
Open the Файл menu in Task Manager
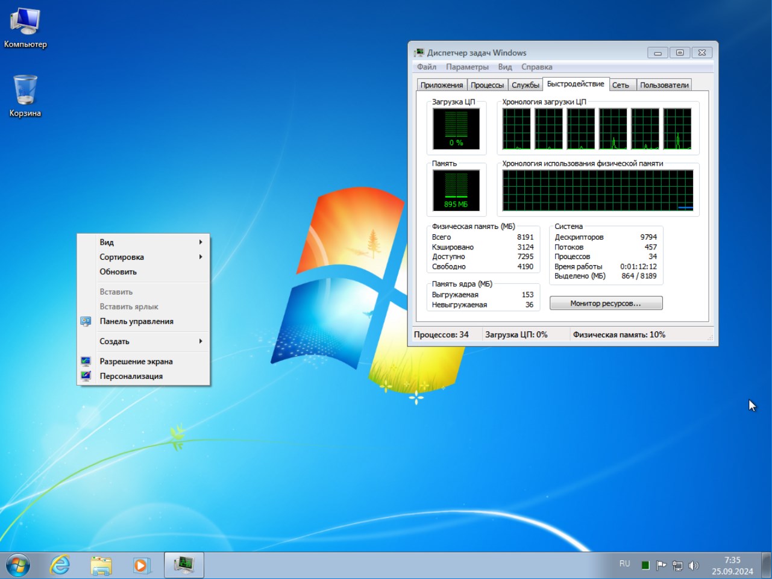(427, 67)
